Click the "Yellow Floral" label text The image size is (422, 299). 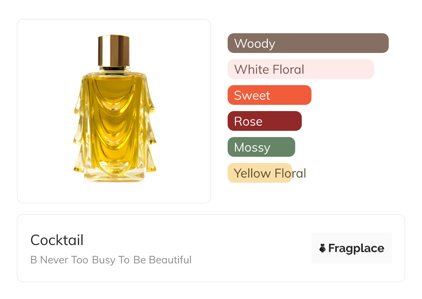270,173
